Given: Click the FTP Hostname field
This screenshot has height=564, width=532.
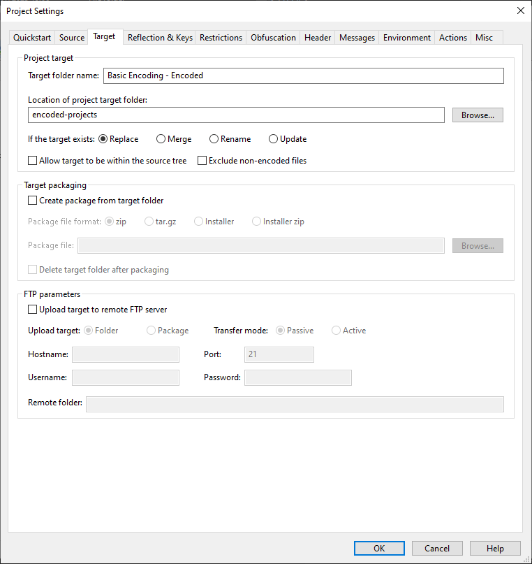Looking at the screenshot, I should pyautogui.click(x=126, y=354).
